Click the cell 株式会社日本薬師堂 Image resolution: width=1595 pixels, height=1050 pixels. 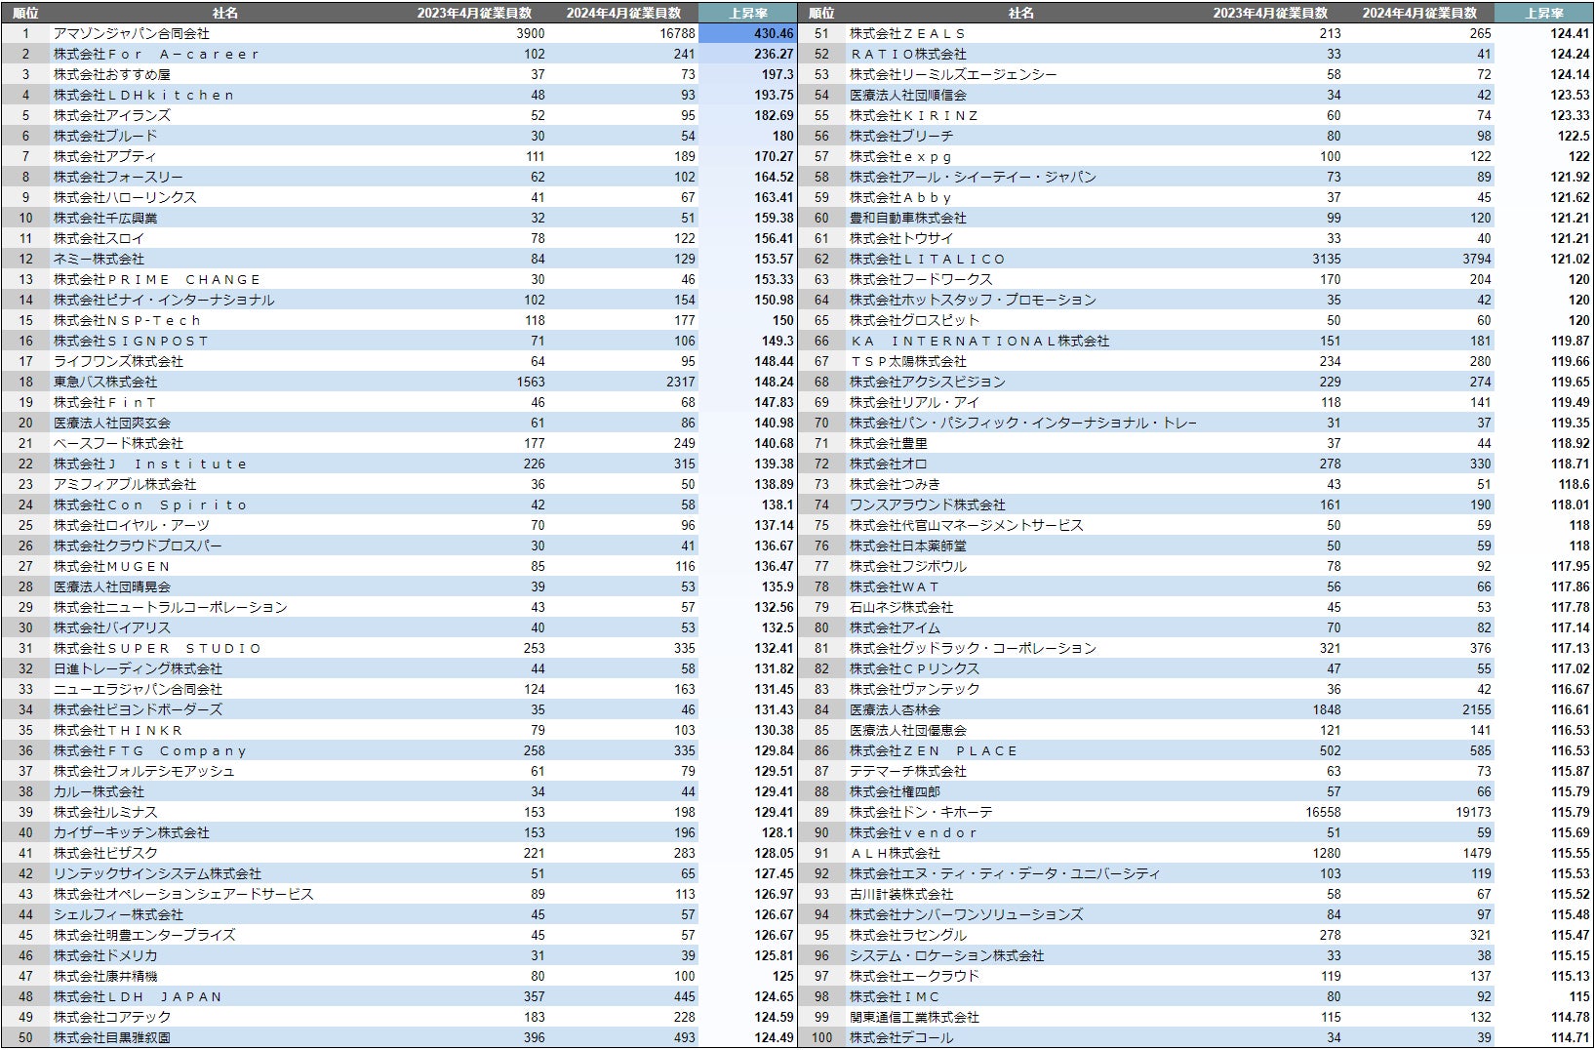click(x=908, y=545)
